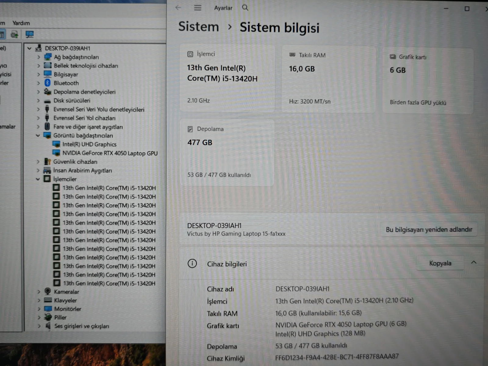Select Evrensel Seri Yol cihazları item
Screen dimensions: 488x366
(84, 118)
